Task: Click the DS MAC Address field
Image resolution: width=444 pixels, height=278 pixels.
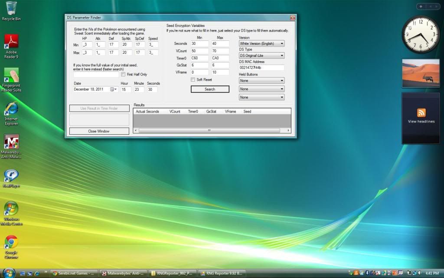Action: pyautogui.click(x=261, y=67)
